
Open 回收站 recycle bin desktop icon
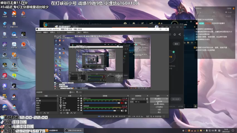(x=4, y=35)
